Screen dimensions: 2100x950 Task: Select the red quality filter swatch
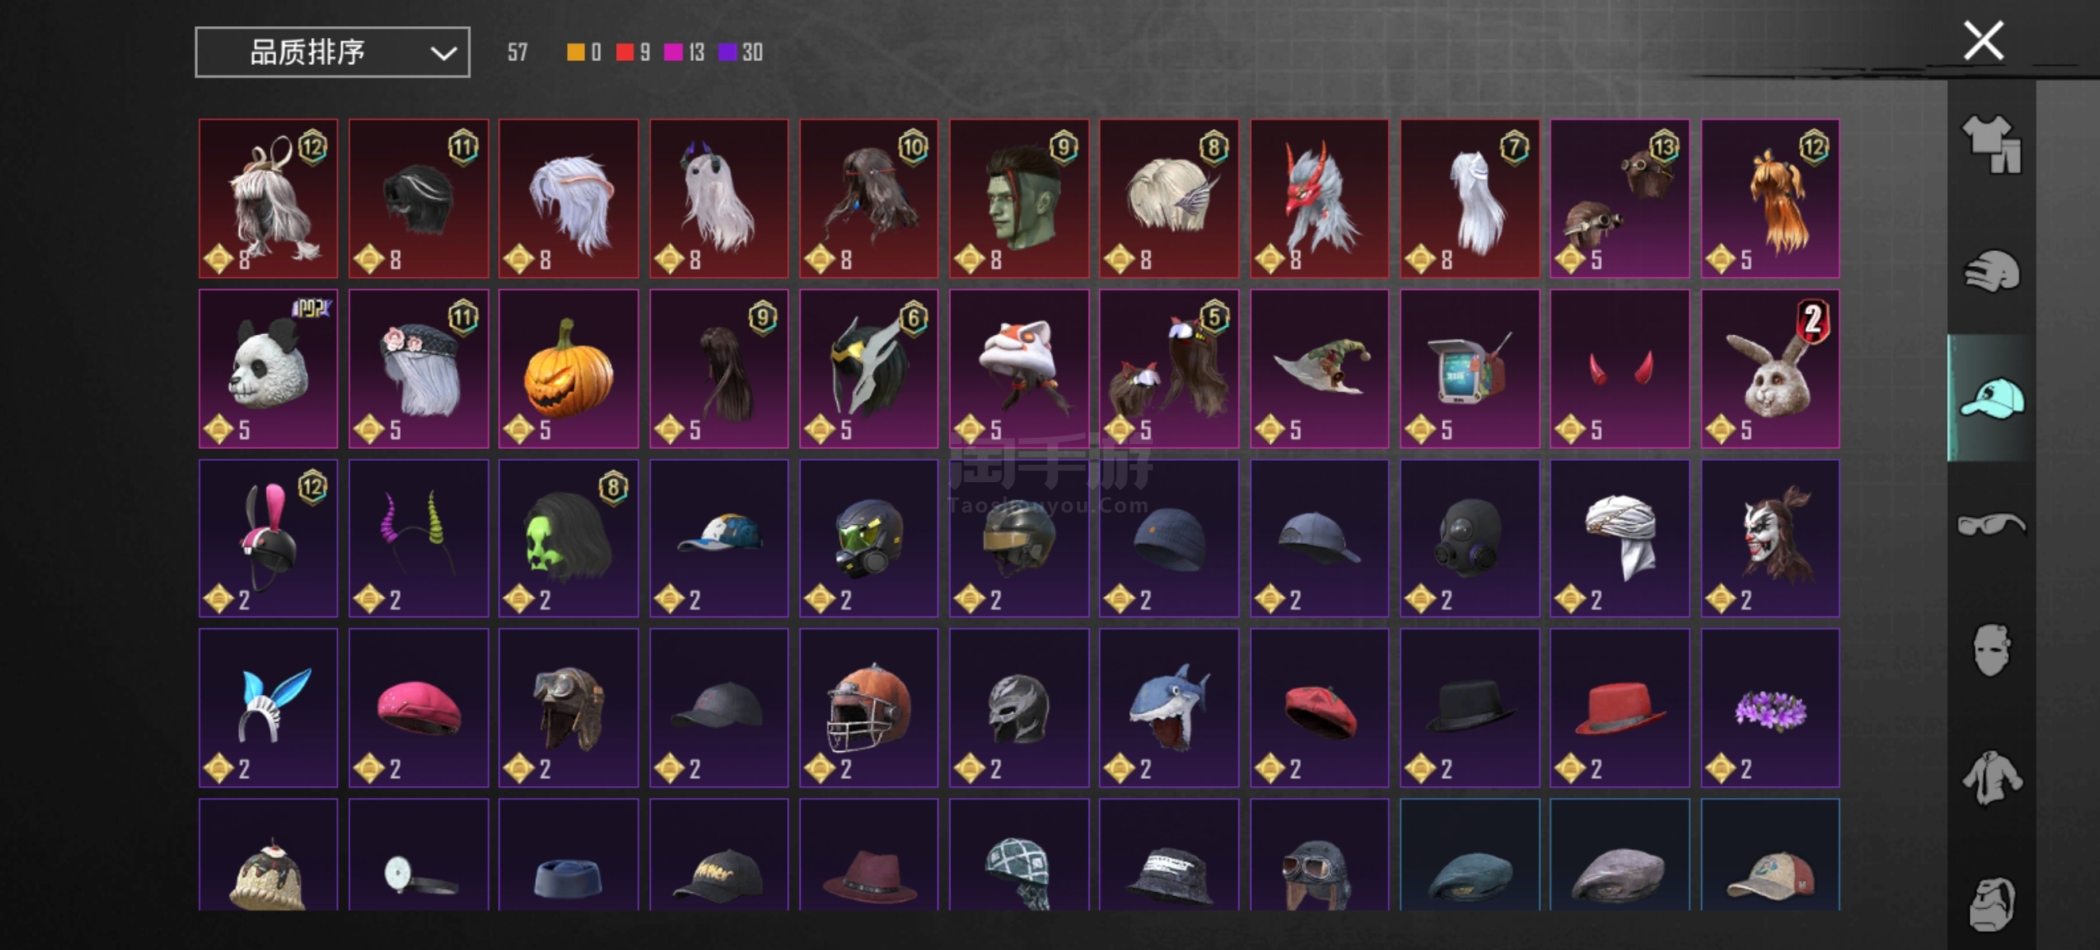point(625,52)
